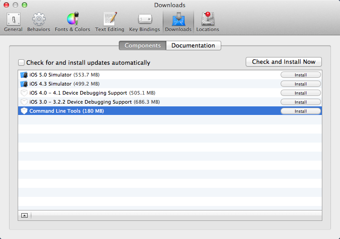Install the Command Line Tools
340x239 pixels.
coord(301,111)
